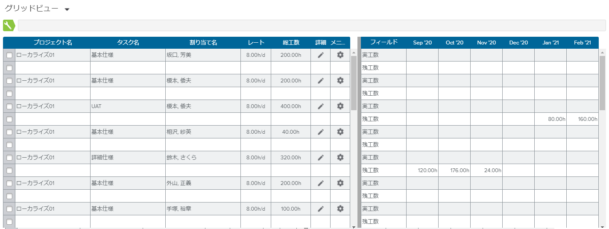The height and width of the screenshot is (229, 609).
Task: Select the 160.00h cell under Feb '21
Action: tap(583, 119)
